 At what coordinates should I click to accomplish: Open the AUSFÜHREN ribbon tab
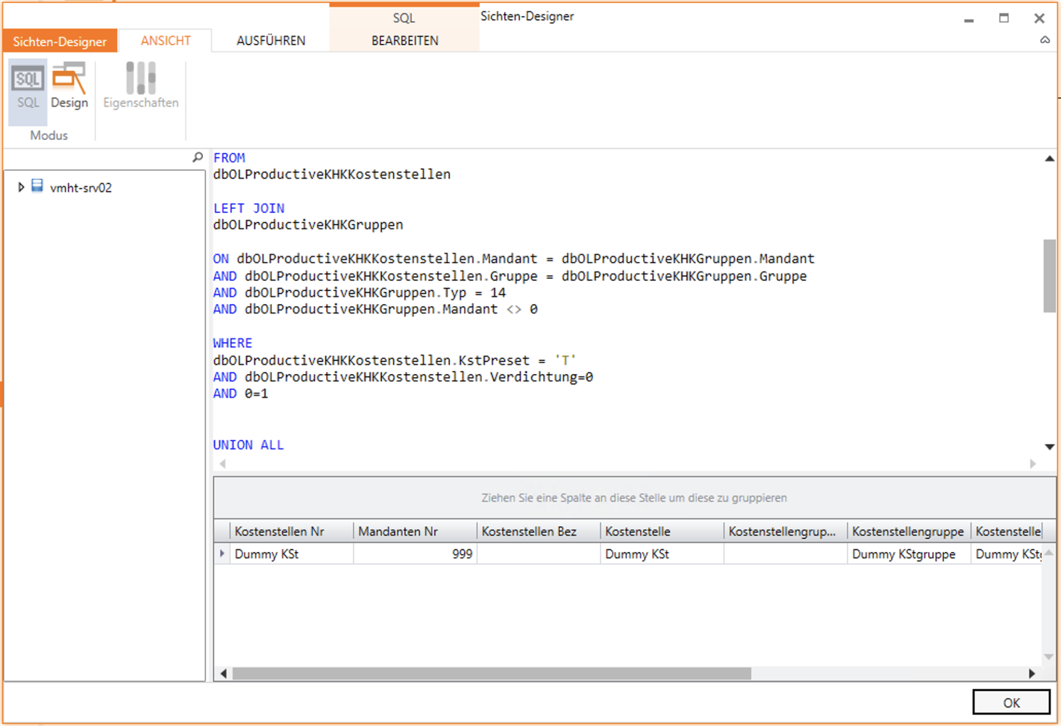click(271, 41)
